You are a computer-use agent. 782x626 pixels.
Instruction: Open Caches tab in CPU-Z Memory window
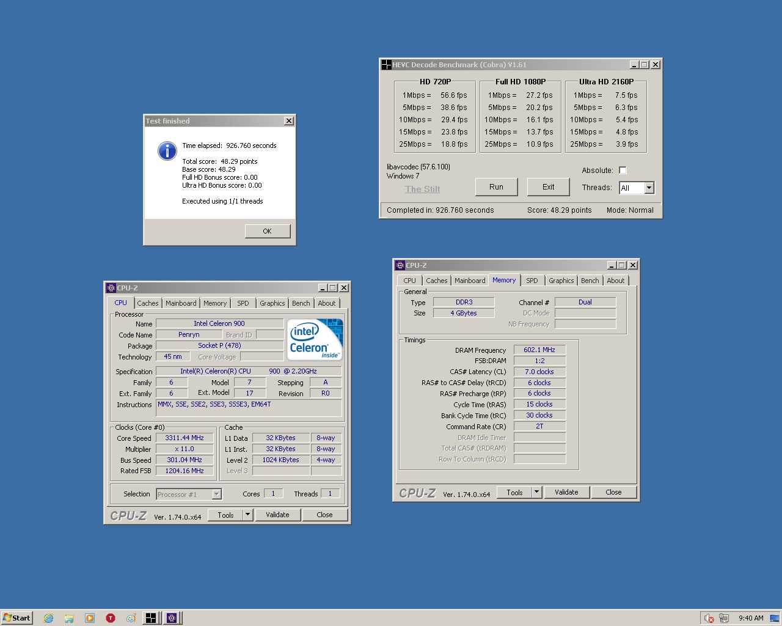pyautogui.click(x=437, y=281)
